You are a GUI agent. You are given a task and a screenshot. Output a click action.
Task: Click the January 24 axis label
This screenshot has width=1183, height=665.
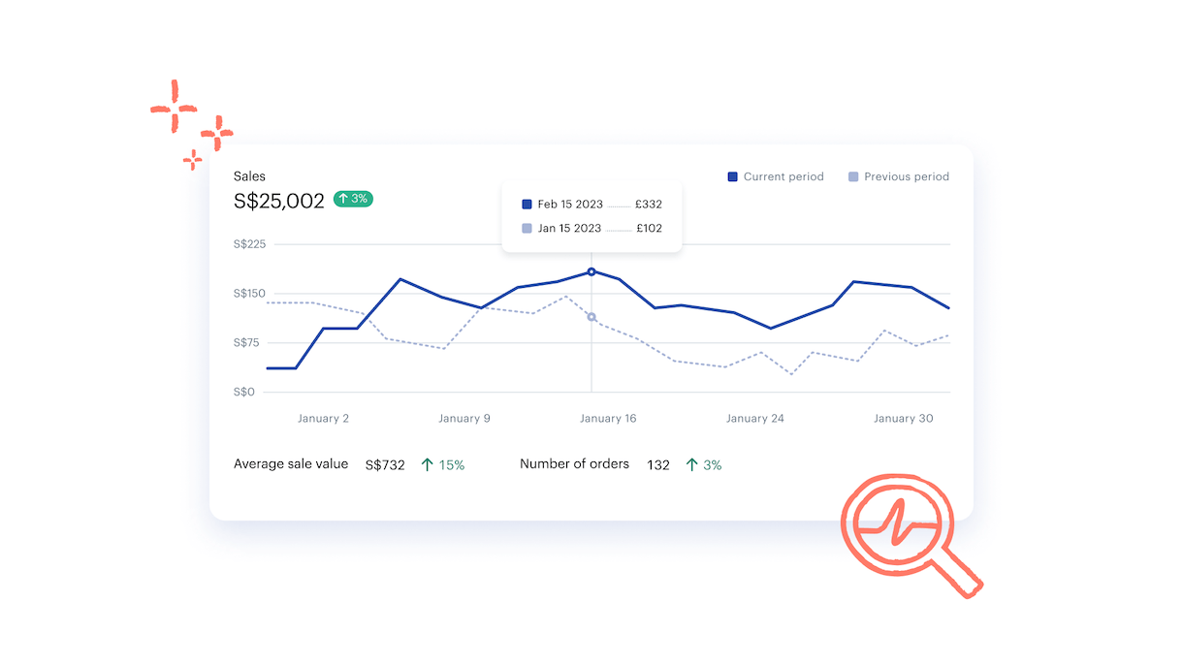pos(755,419)
